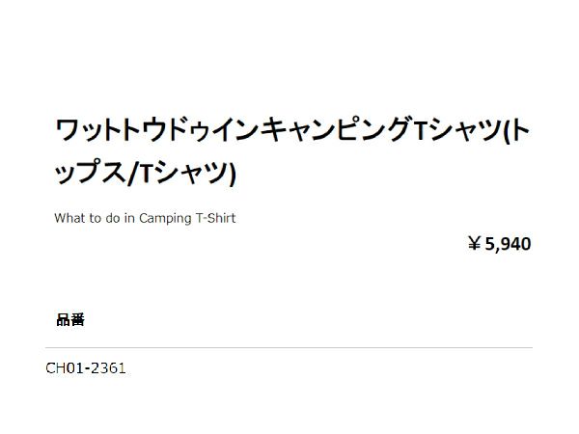Click the English subtitle What to do in Camping T-Shirt
This screenshot has width=579, height=434.
tap(145, 218)
